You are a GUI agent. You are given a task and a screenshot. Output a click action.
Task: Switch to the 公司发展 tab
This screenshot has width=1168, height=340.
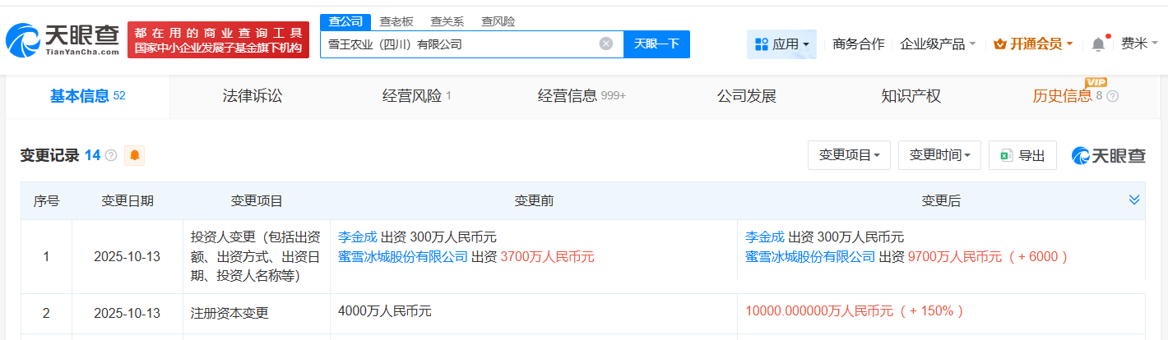pyautogui.click(x=746, y=96)
